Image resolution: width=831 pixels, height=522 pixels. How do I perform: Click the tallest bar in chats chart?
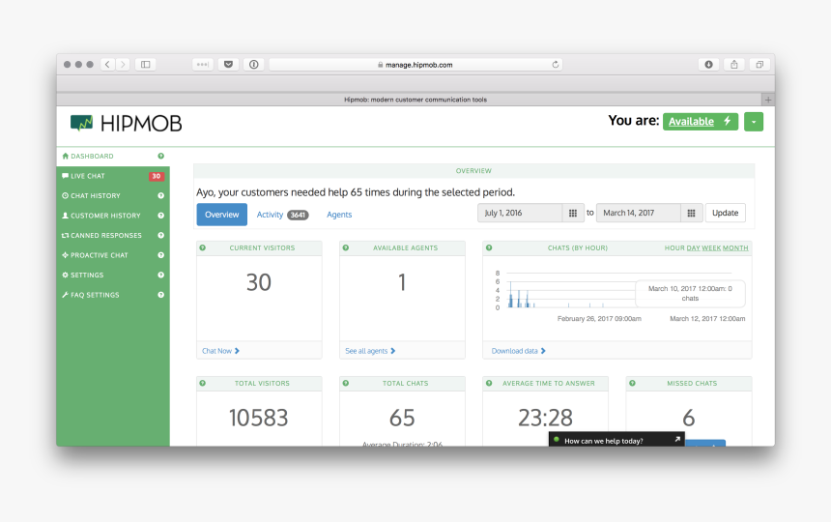pyautogui.click(x=510, y=294)
